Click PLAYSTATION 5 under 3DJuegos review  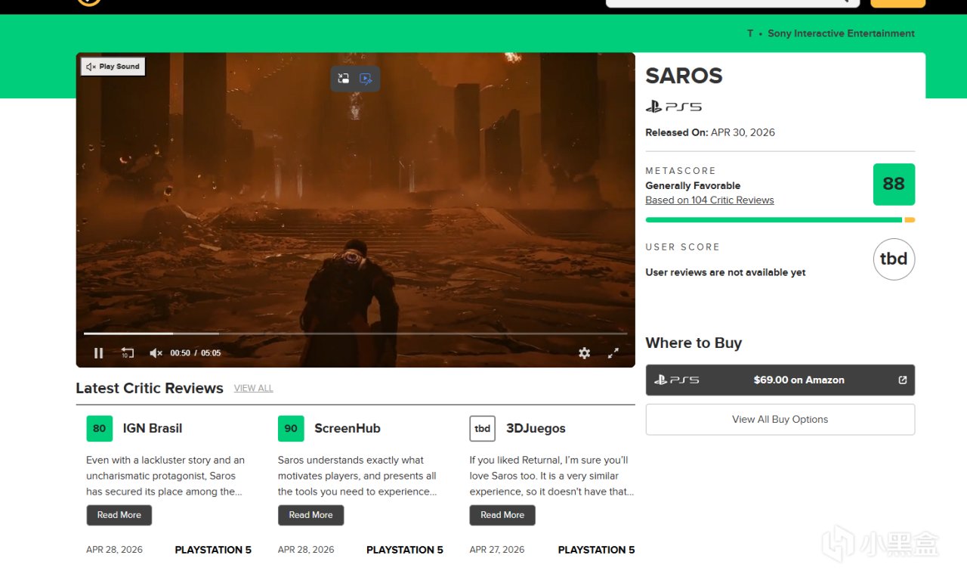click(x=596, y=550)
